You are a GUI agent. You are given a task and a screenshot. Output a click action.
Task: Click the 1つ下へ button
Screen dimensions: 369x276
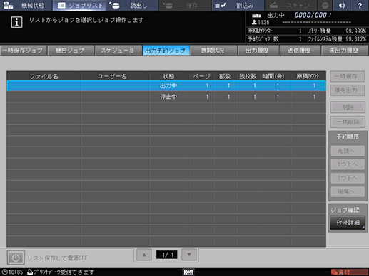tap(348, 178)
